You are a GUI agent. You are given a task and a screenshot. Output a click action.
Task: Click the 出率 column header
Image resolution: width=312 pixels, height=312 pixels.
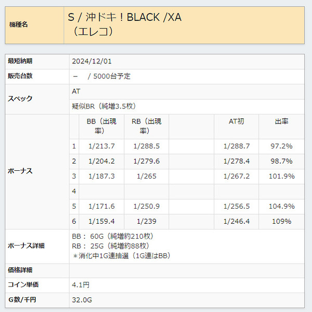[x=281, y=121]
